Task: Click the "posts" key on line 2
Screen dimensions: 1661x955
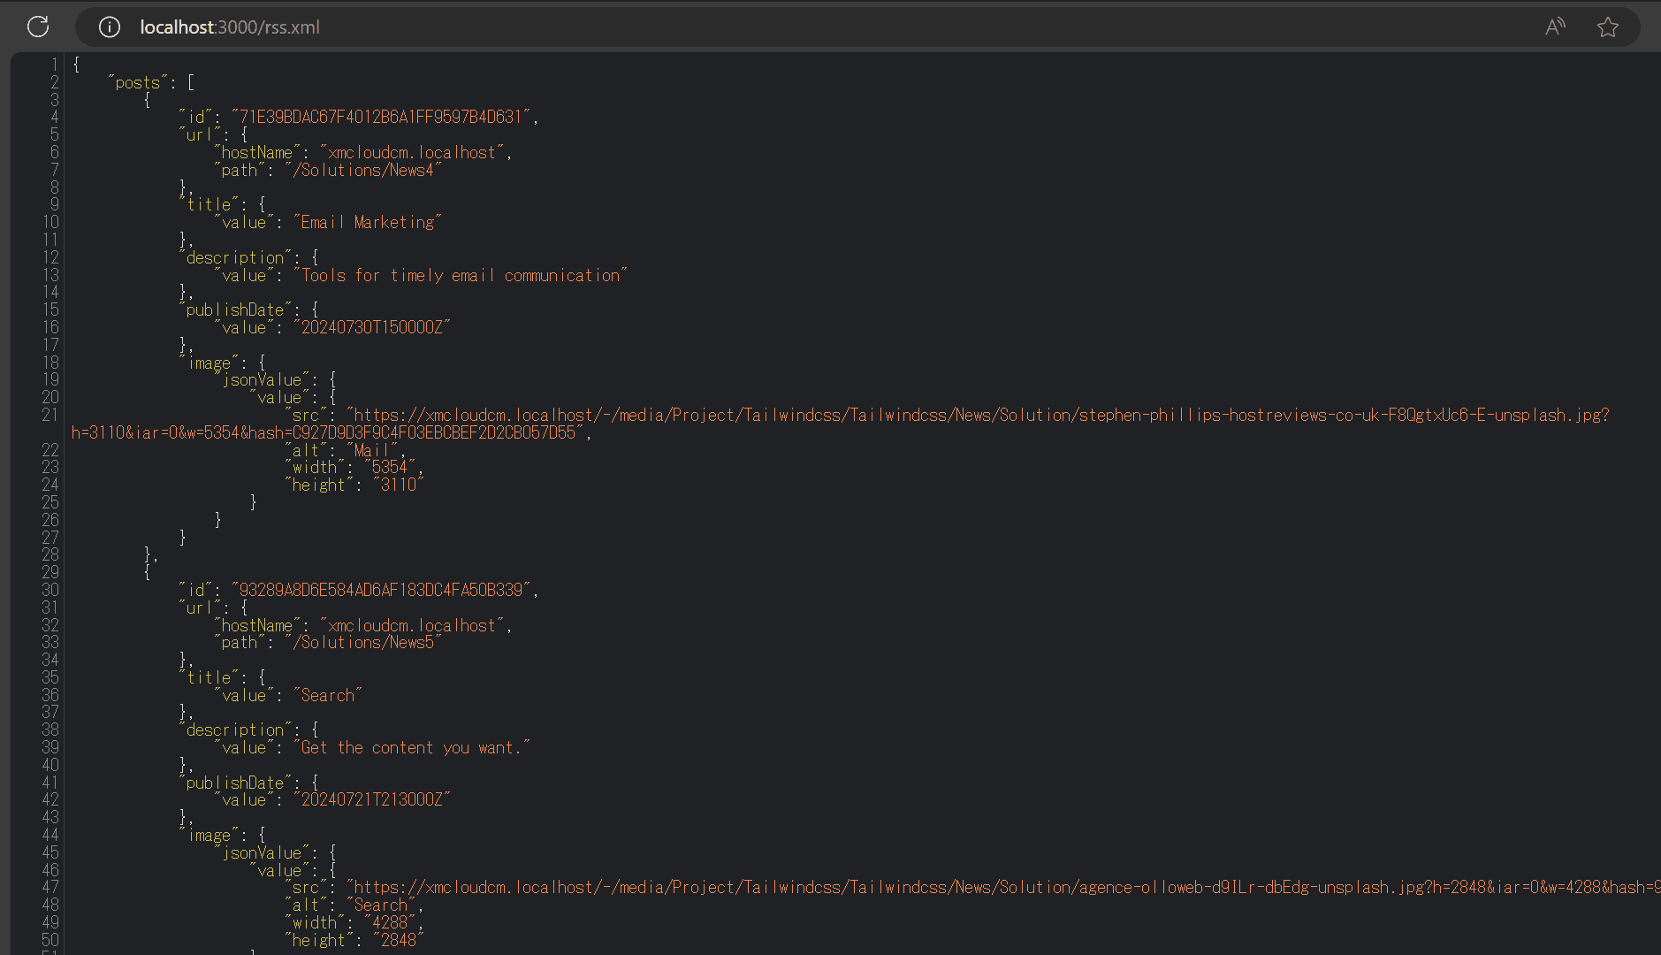Action: tap(138, 83)
